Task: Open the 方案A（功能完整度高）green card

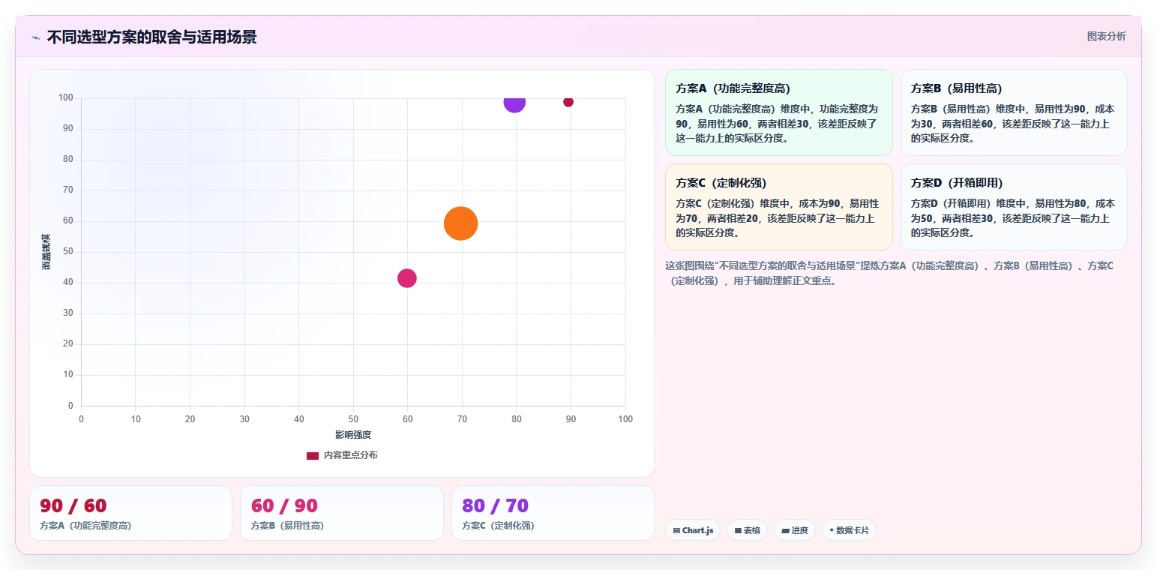Action: click(x=779, y=112)
